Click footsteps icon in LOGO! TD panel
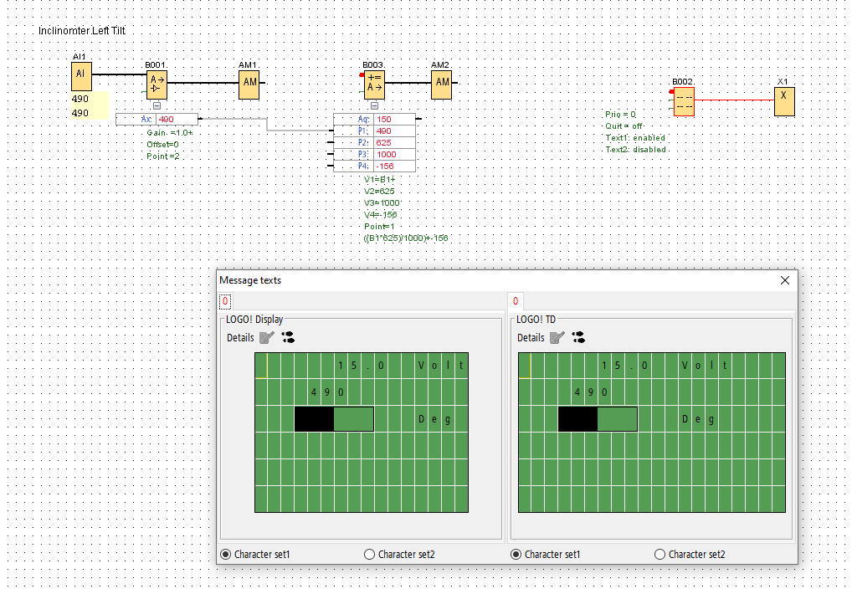The image size is (852, 594). tap(578, 338)
